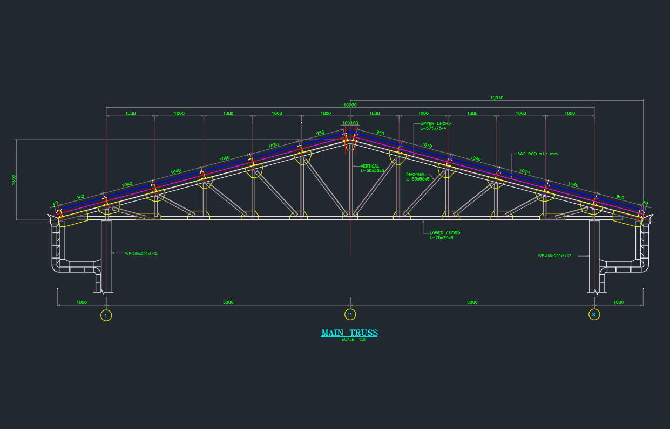The image size is (670, 429).
Task: Select the 1650 height dimension text
Action: (14, 179)
